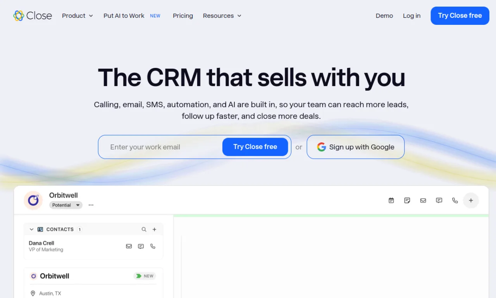Select the contact name Dana Crell

tap(41, 243)
